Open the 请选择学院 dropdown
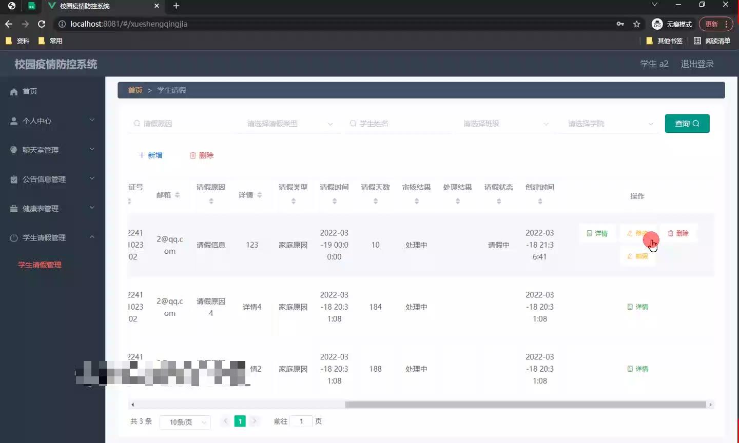The height and width of the screenshot is (443, 739). 611,124
